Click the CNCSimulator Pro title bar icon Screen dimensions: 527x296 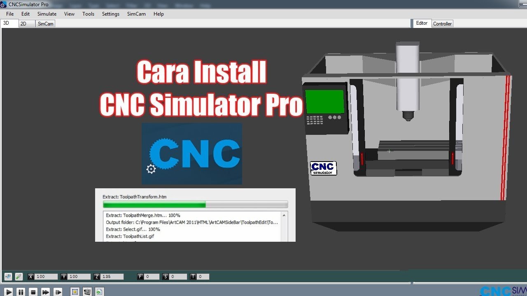click(x=4, y=4)
